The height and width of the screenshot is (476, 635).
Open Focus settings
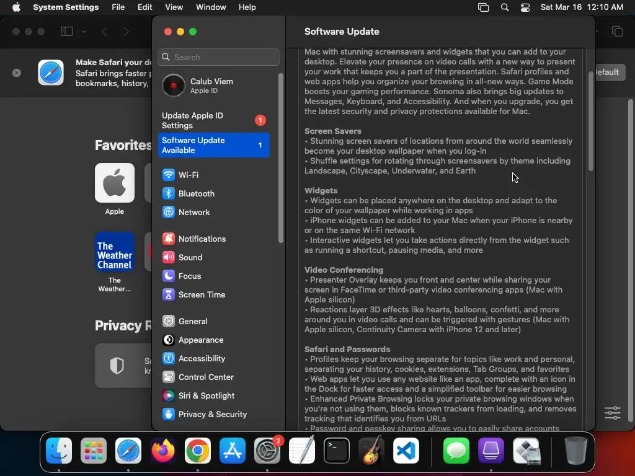pos(213,276)
